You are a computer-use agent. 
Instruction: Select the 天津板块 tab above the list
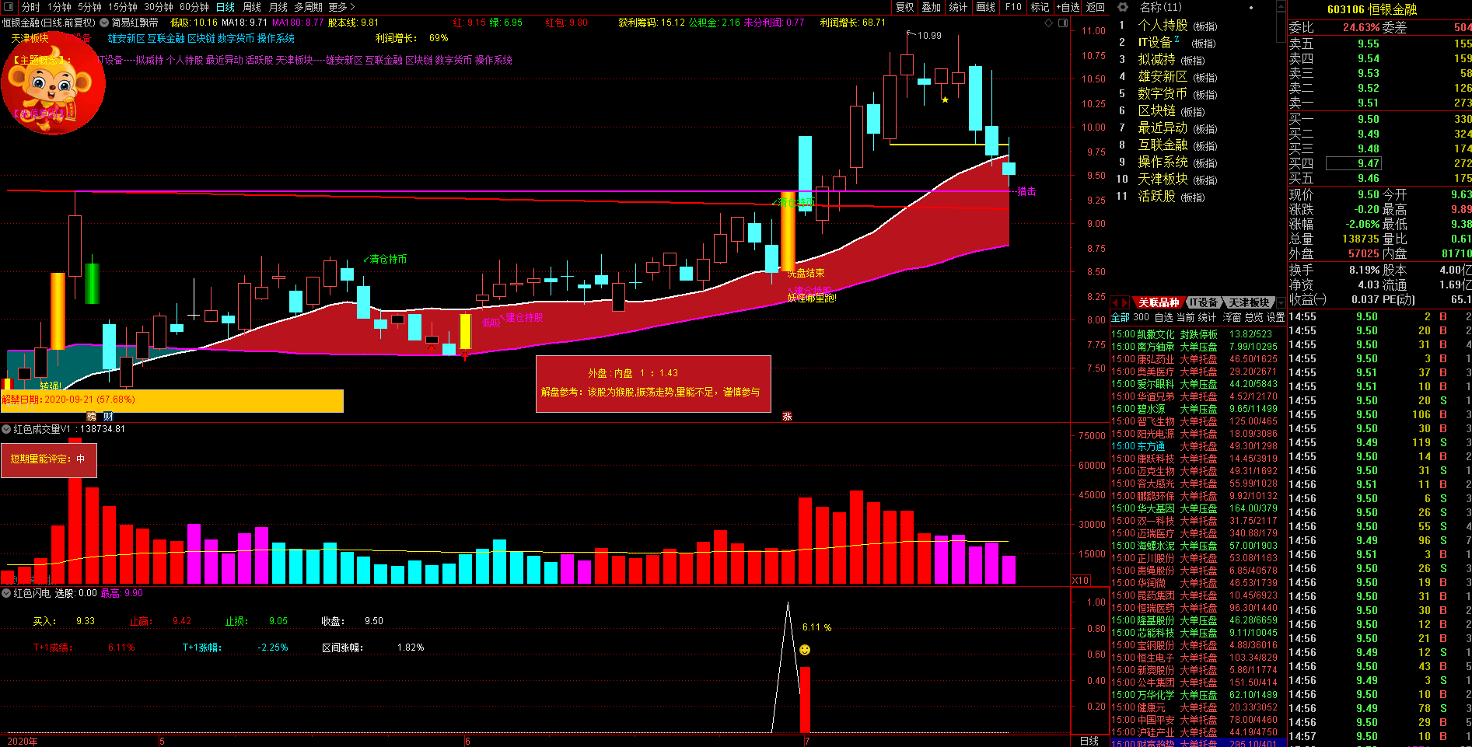(x=1249, y=303)
